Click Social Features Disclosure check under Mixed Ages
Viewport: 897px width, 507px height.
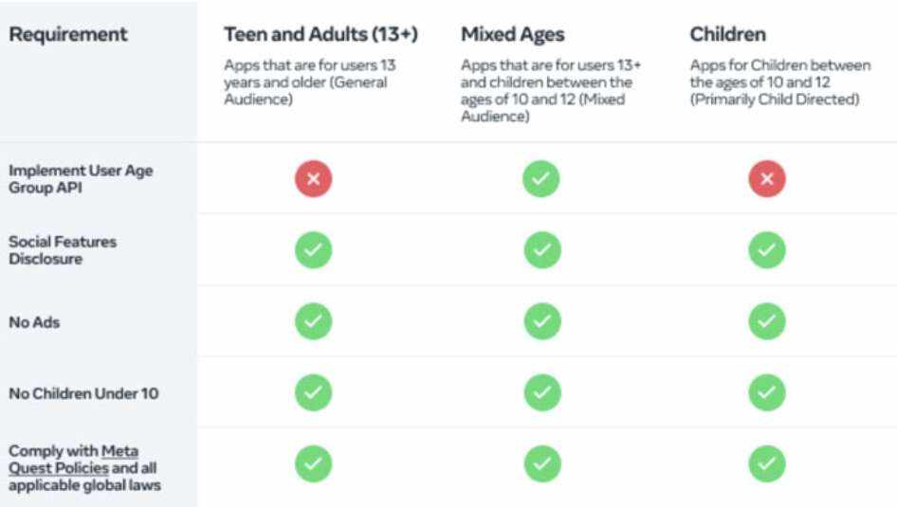point(541,250)
